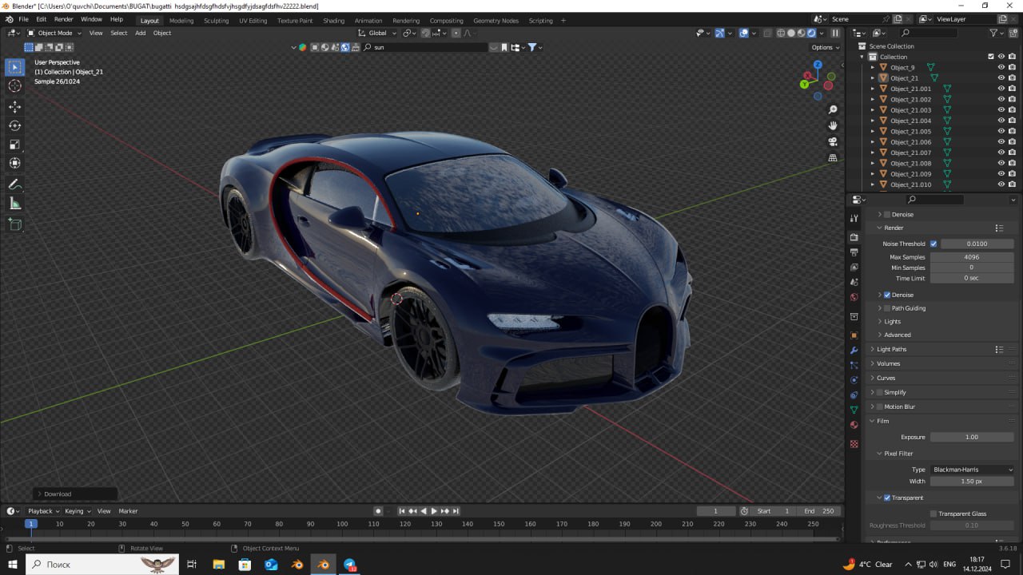The width and height of the screenshot is (1023, 575).
Task: Select the Rotate tool in the toolbar
Action: (x=14, y=125)
